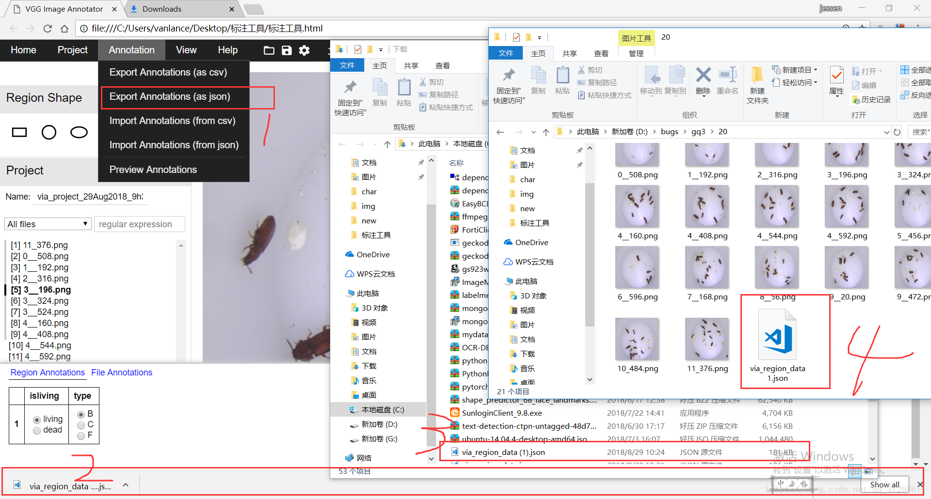
Task: Select the ellipse region shape
Action: point(79,132)
